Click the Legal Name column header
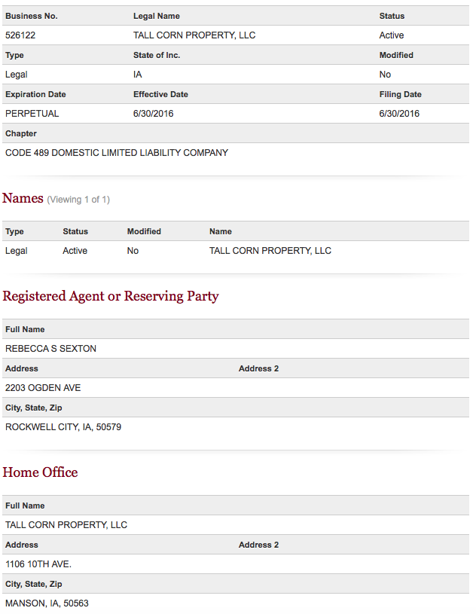Viewport: 476px width, 614px height. (157, 16)
